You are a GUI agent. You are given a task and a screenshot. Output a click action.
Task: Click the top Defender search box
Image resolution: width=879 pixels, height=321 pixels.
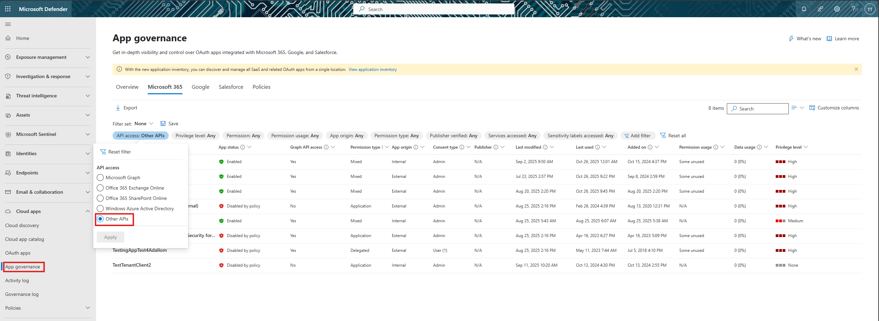tap(434, 9)
